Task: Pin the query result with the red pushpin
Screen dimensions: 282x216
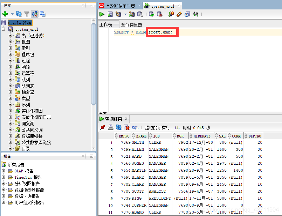Action: coord(102,127)
